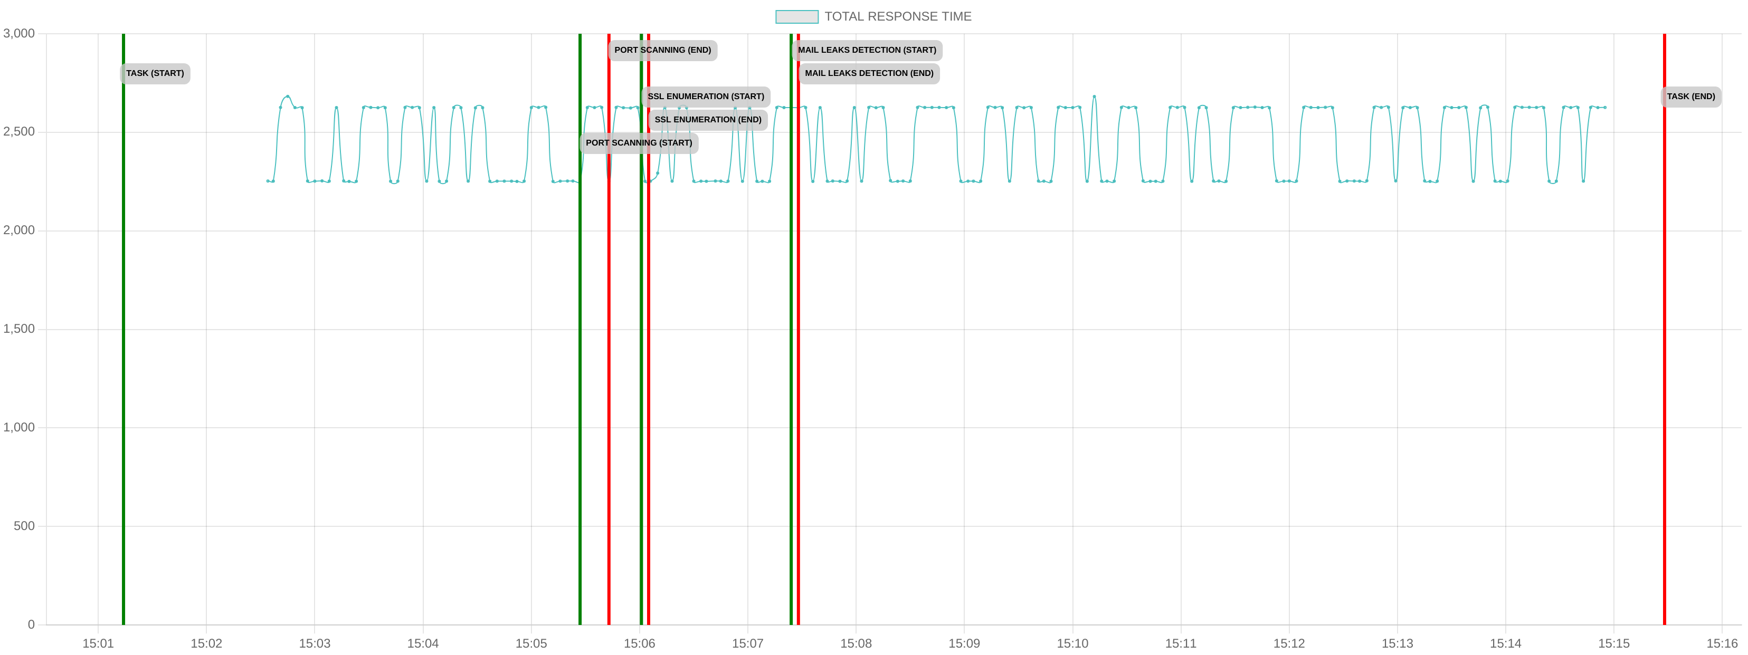Click the TASK (END) annotation label
Screen dimensions: 1748x655
pos(1690,97)
